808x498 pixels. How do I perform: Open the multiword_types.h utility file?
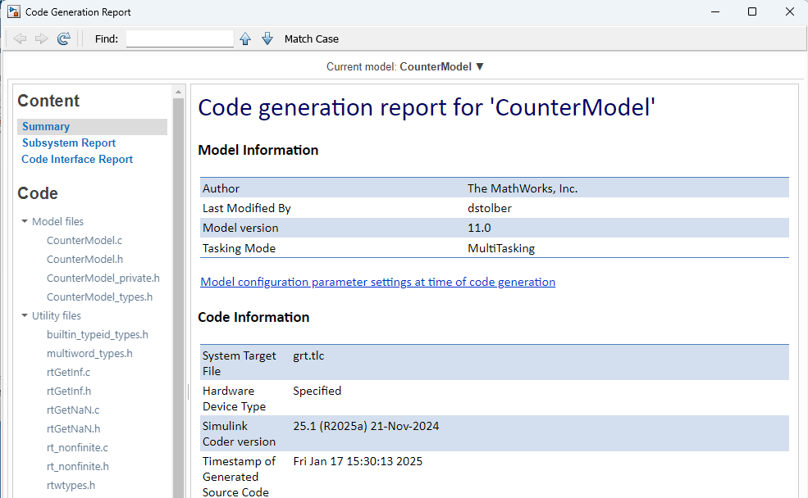89,353
